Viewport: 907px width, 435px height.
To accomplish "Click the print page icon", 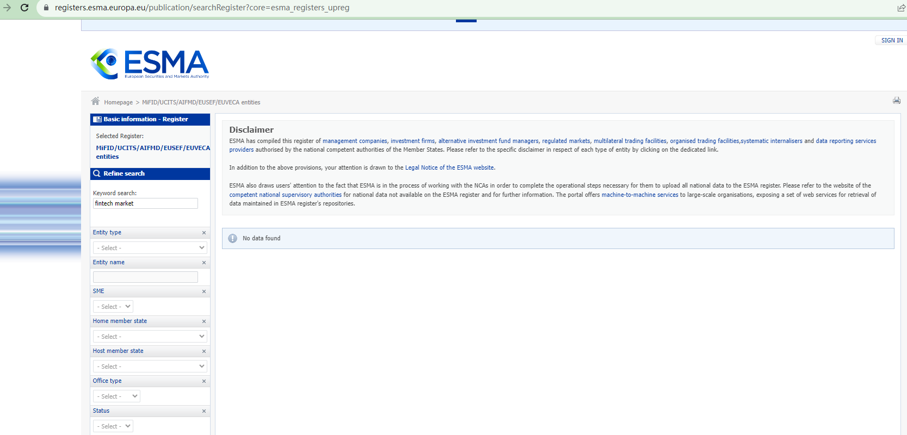I will (897, 101).
